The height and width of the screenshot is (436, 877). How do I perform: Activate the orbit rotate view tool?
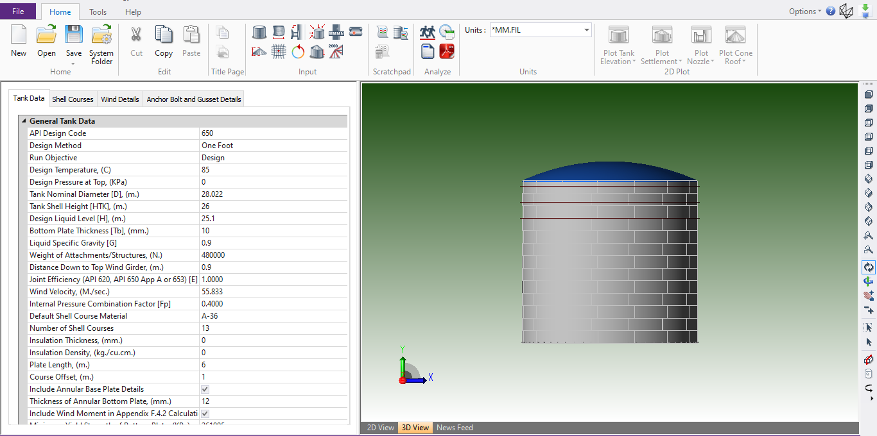pyautogui.click(x=869, y=267)
